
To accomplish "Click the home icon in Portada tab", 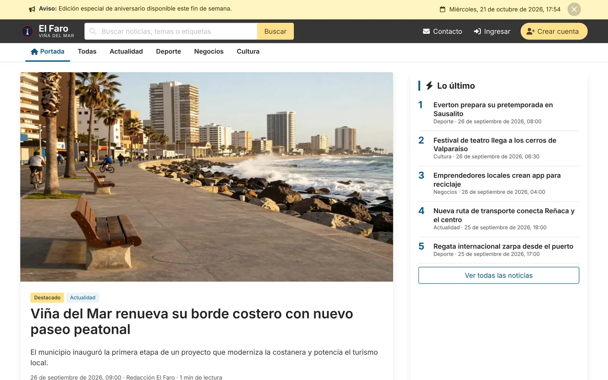I will coord(35,51).
